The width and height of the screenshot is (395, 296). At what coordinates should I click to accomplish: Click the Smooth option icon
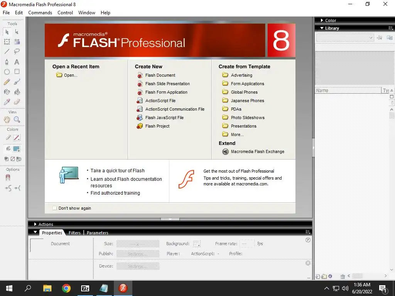point(8,188)
